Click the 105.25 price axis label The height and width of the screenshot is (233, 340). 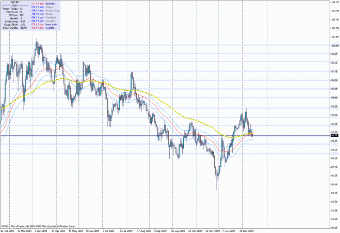(x=335, y=2)
